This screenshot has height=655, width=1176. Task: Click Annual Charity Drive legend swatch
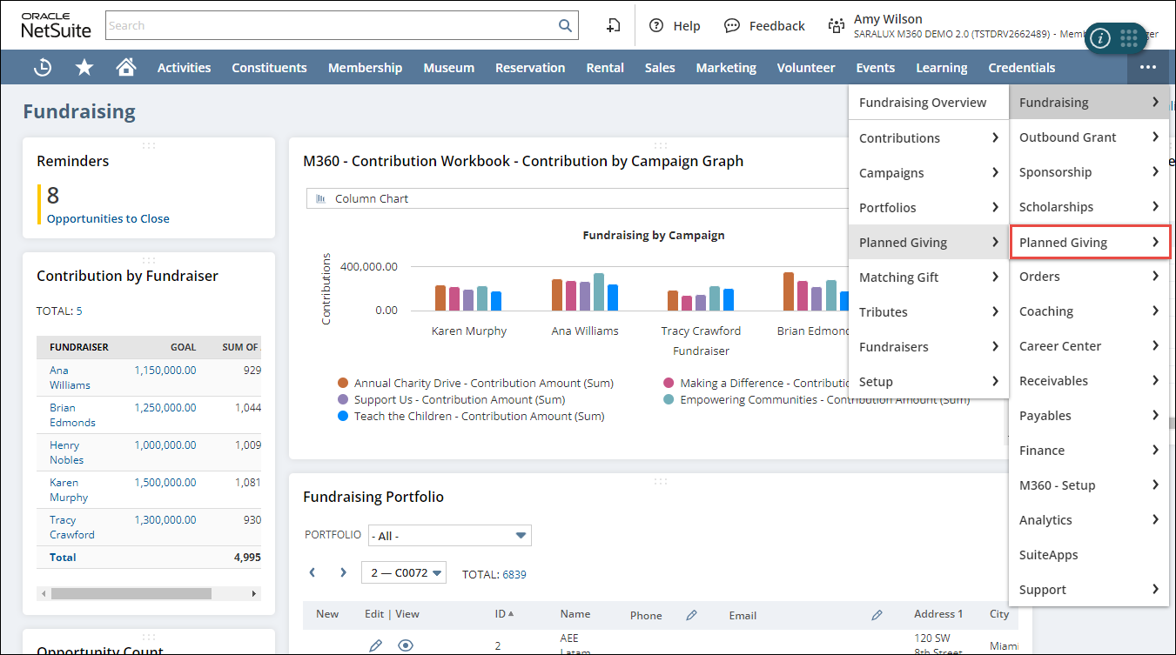pyautogui.click(x=343, y=384)
